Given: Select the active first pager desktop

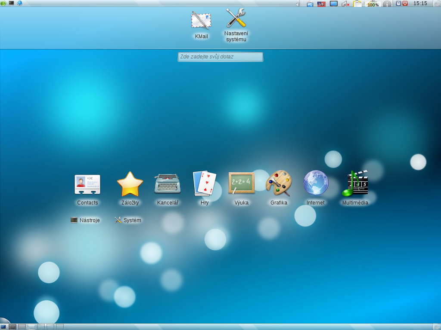Looking at the screenshot, I should pos(12,327).
